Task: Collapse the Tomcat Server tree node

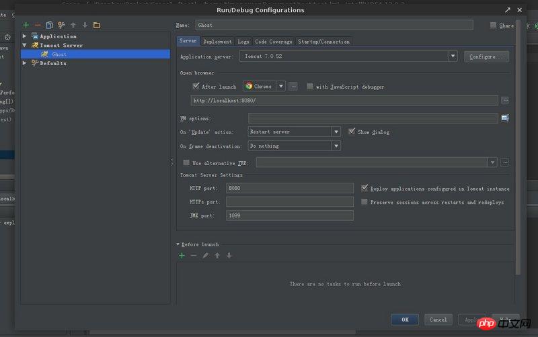Action: pos(24,45)
